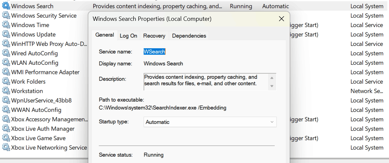Select the Work Folders service entry
389x163 pixels.
(x=28, y=81)
